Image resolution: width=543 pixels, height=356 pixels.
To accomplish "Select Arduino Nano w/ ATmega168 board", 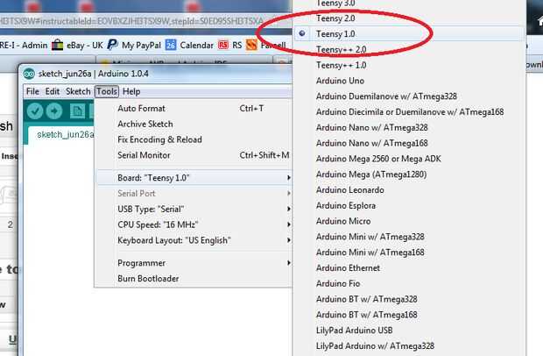I will [x=409, y=143].
